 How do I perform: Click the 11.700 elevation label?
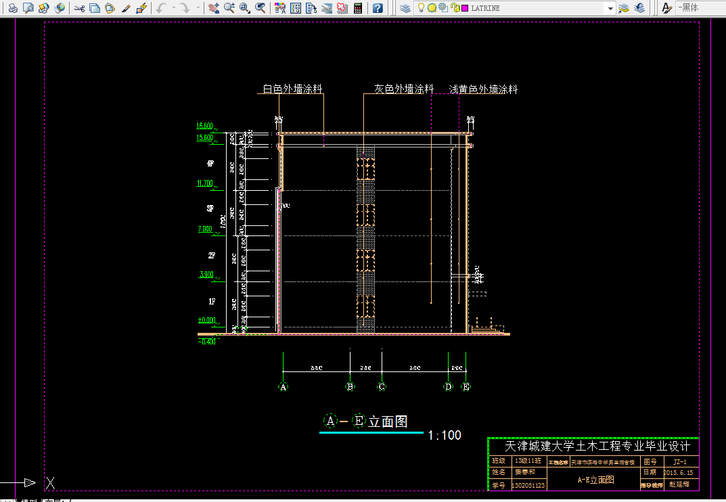click(x=204, y=183)
